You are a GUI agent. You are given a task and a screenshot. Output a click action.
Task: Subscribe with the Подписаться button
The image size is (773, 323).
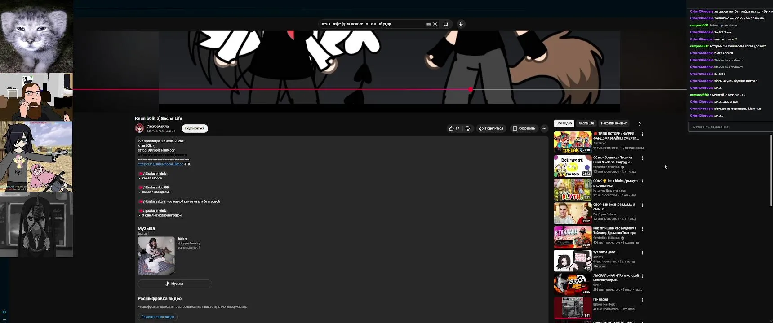[x=195, y=128]
